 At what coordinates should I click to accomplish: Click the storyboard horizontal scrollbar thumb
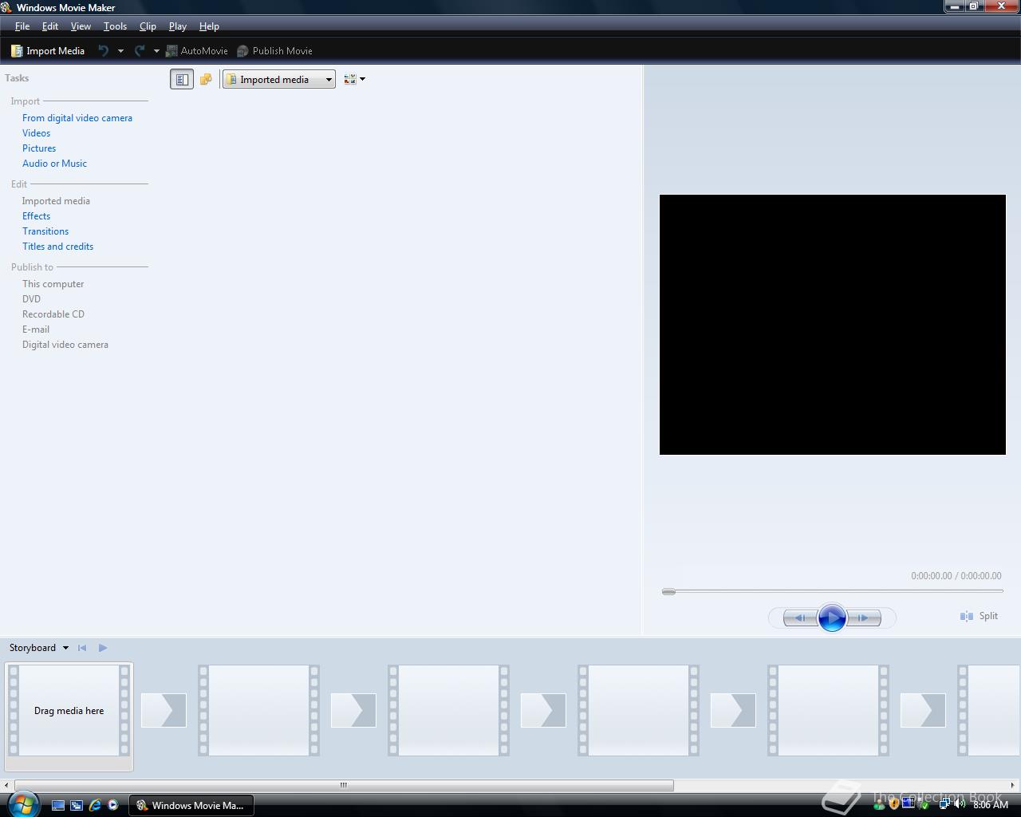point(344,785)
